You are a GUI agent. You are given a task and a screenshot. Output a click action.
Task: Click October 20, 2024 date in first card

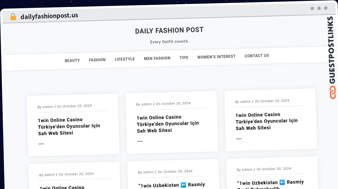[x=77, y=106]
